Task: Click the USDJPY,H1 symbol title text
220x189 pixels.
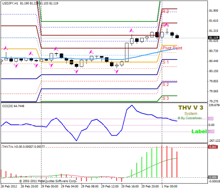Action: 10,3
